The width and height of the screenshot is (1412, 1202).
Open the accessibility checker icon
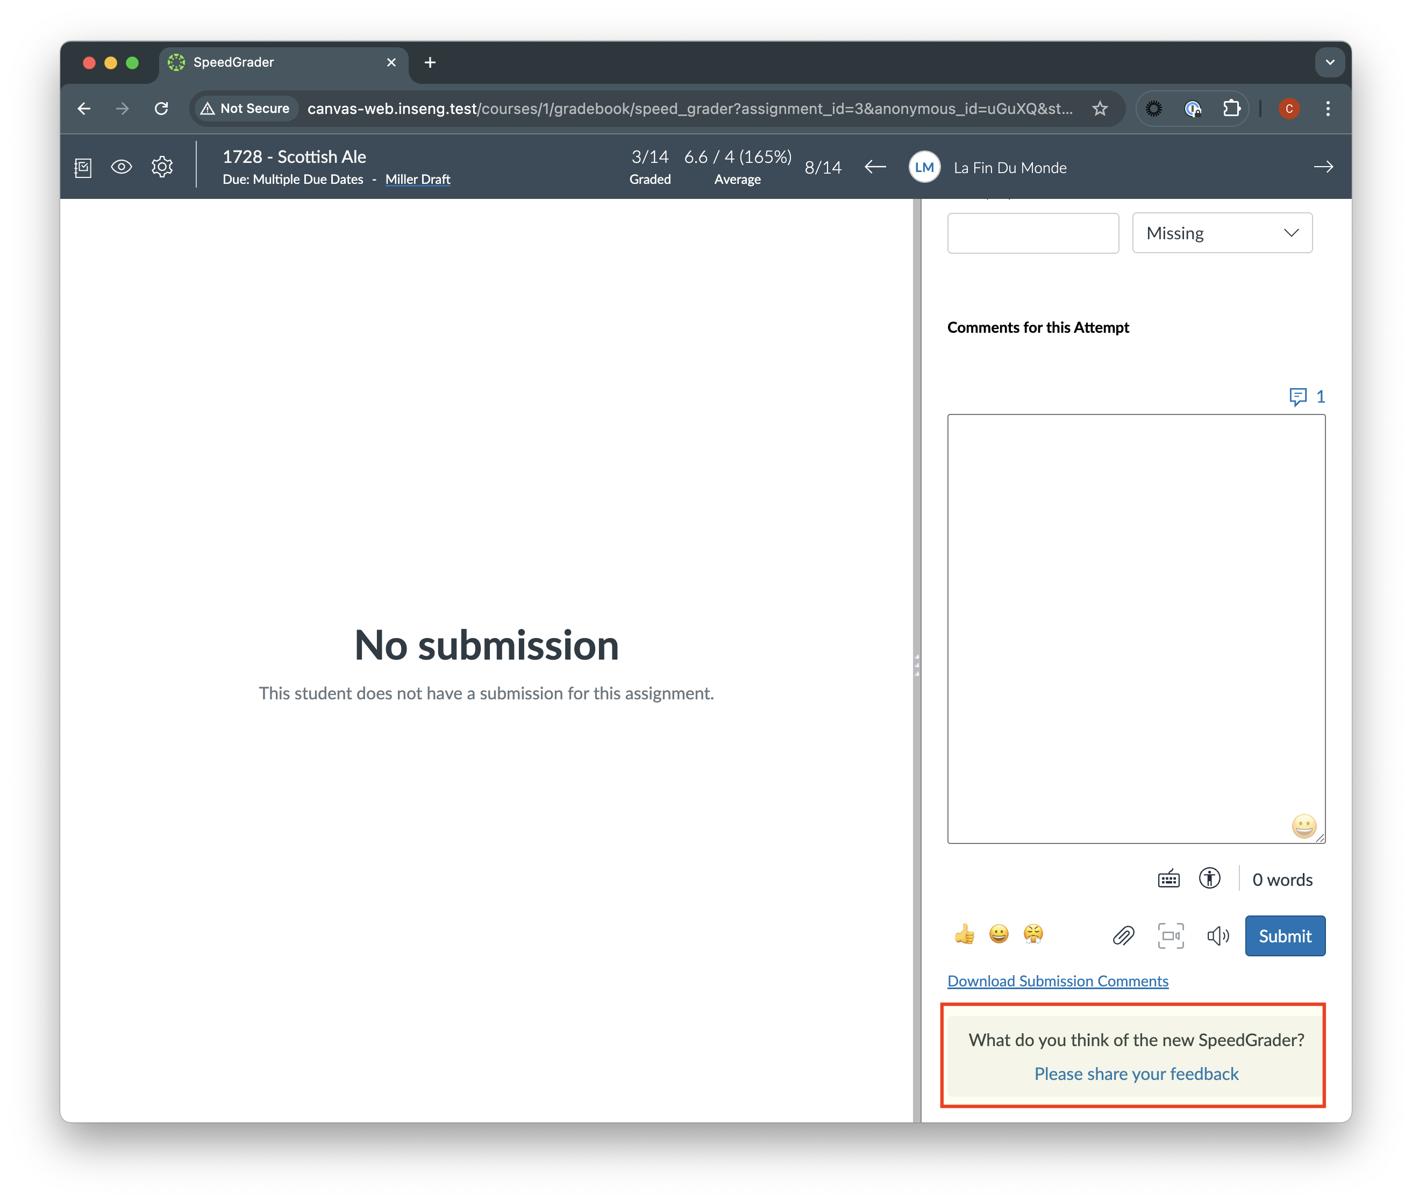(1210, 879)
